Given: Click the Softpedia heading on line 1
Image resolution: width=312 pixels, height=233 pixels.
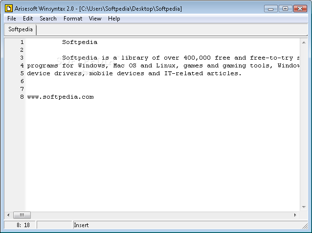Looking at the screenshot, I should point(80,42).
